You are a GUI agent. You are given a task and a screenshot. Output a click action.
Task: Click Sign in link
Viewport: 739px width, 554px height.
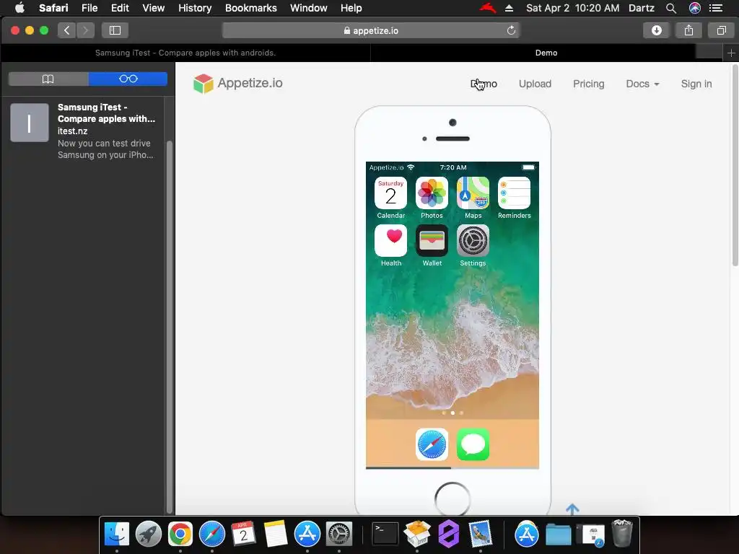point(696,84)
